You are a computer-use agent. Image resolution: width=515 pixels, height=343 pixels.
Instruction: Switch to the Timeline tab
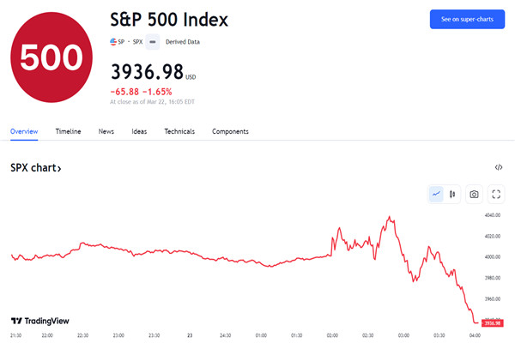pos(68,131)
